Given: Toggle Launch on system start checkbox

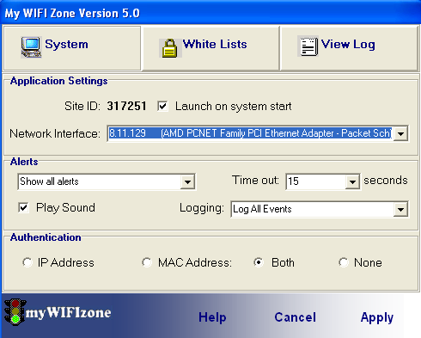Looking at the screenshot, I should (x=162, y=107).
